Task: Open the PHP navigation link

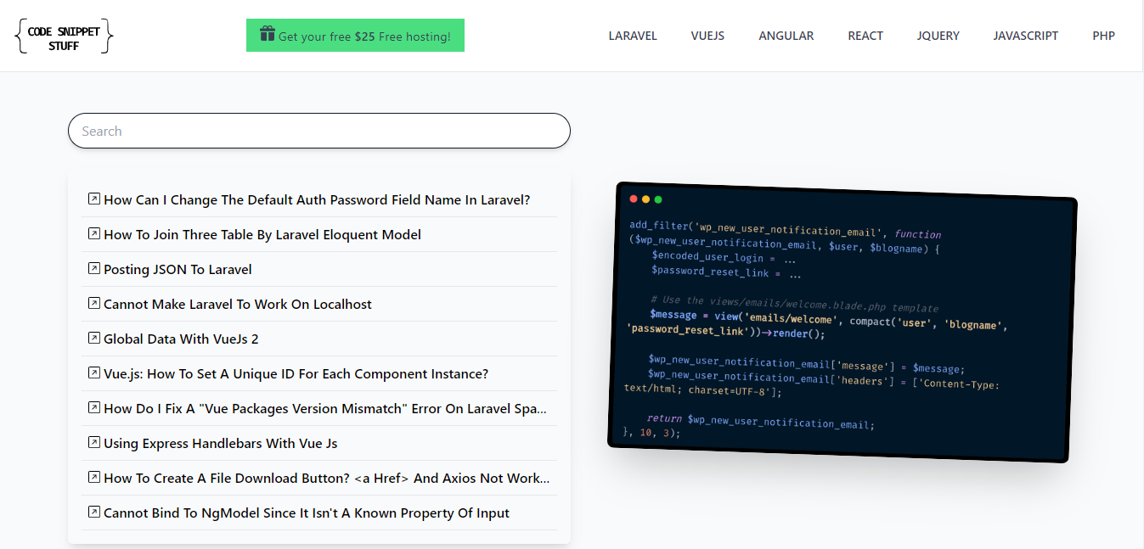Action: (1103, 36)
